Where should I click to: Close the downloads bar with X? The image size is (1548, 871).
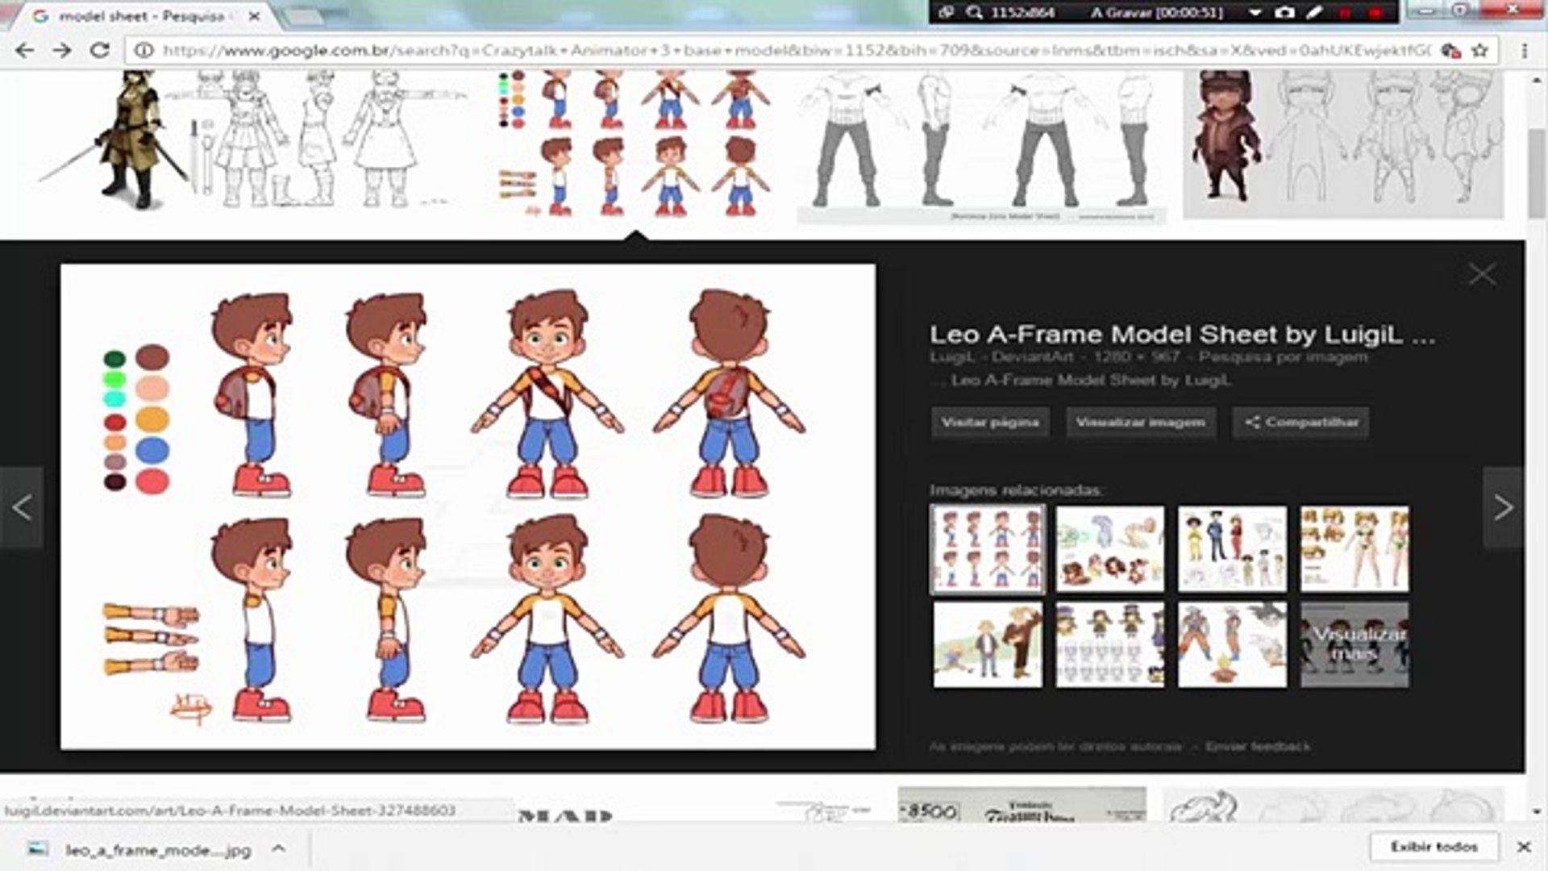click(x=1523, y=847)
